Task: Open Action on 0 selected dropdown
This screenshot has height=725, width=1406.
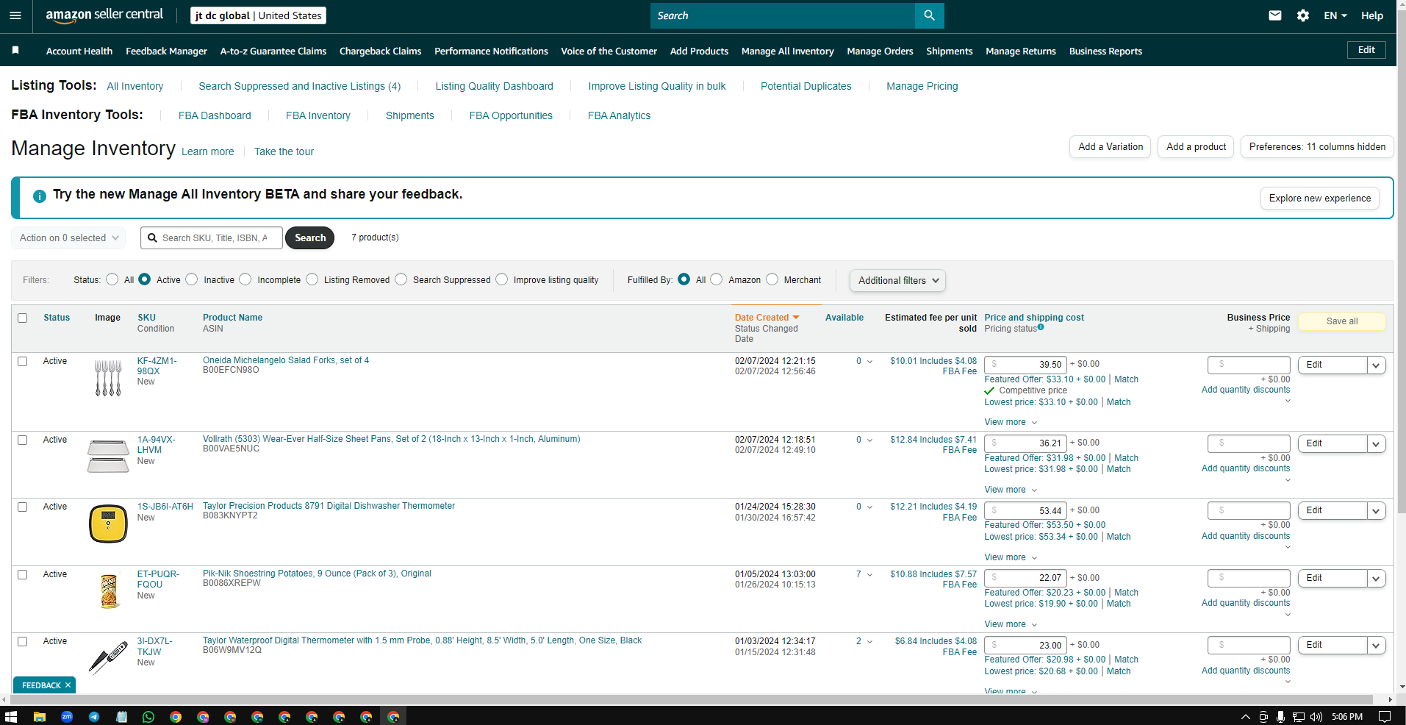Action: [68, 238]
